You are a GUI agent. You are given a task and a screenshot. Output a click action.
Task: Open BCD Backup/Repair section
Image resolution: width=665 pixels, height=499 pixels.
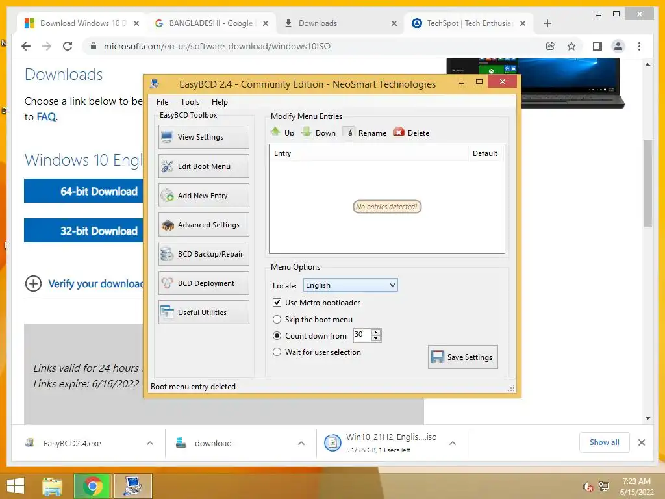pos(203,254)
